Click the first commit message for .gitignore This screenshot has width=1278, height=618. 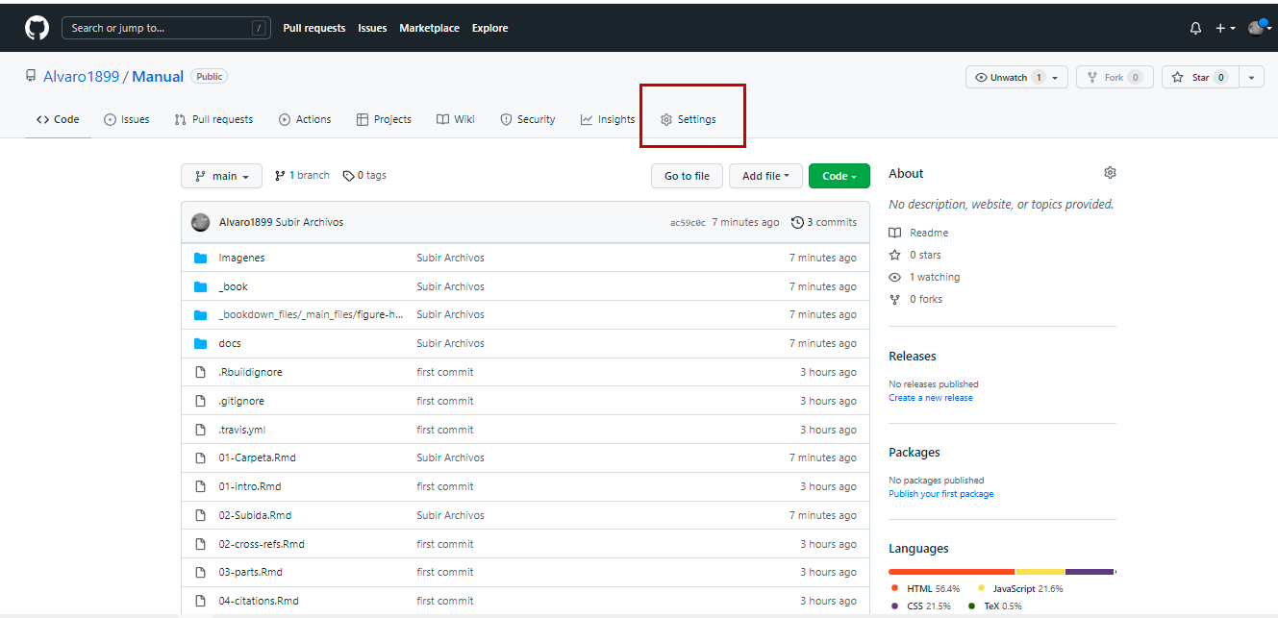tap(445, 401)
